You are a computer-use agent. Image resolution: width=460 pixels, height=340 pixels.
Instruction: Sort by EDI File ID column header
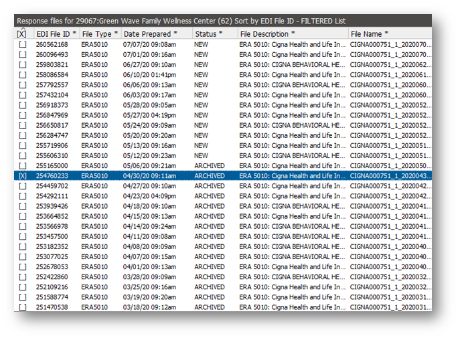[x=56, y=33]
